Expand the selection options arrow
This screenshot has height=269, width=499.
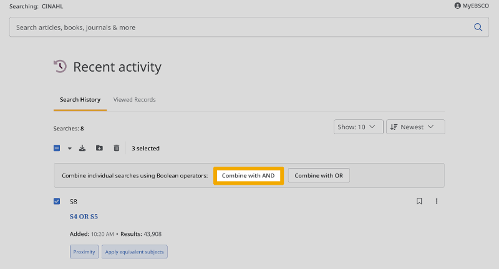click(69, 149)
